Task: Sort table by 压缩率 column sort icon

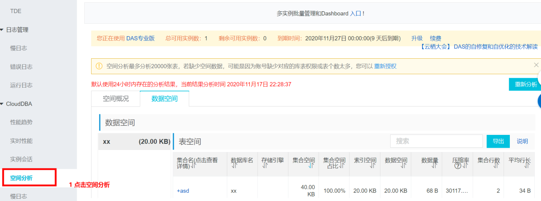Action: [466, 165]
